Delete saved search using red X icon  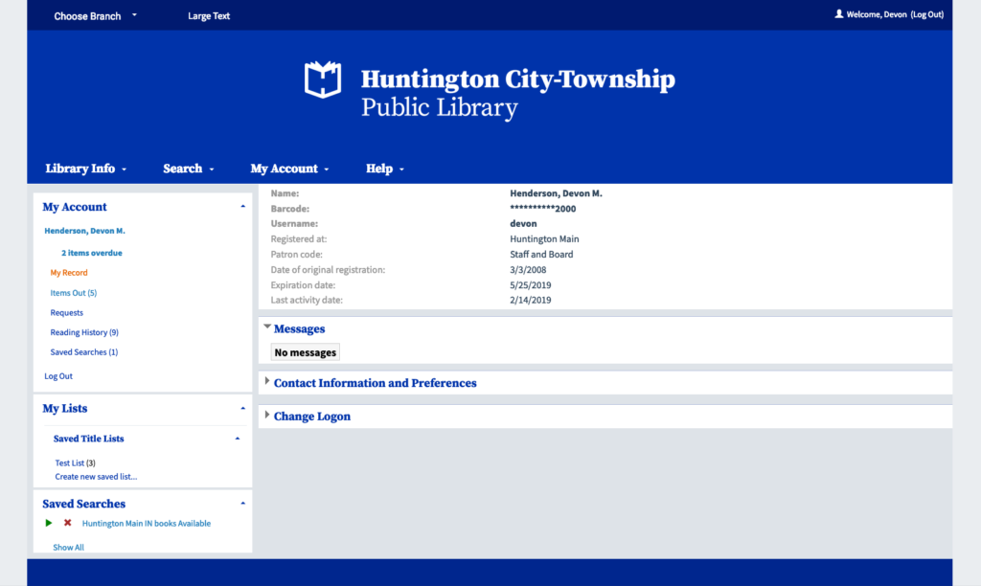68,523
